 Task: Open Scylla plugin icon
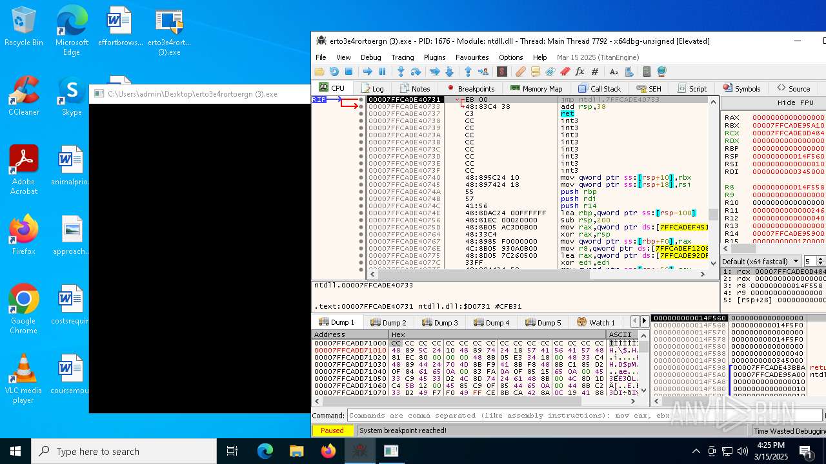[x=501, y=72]
